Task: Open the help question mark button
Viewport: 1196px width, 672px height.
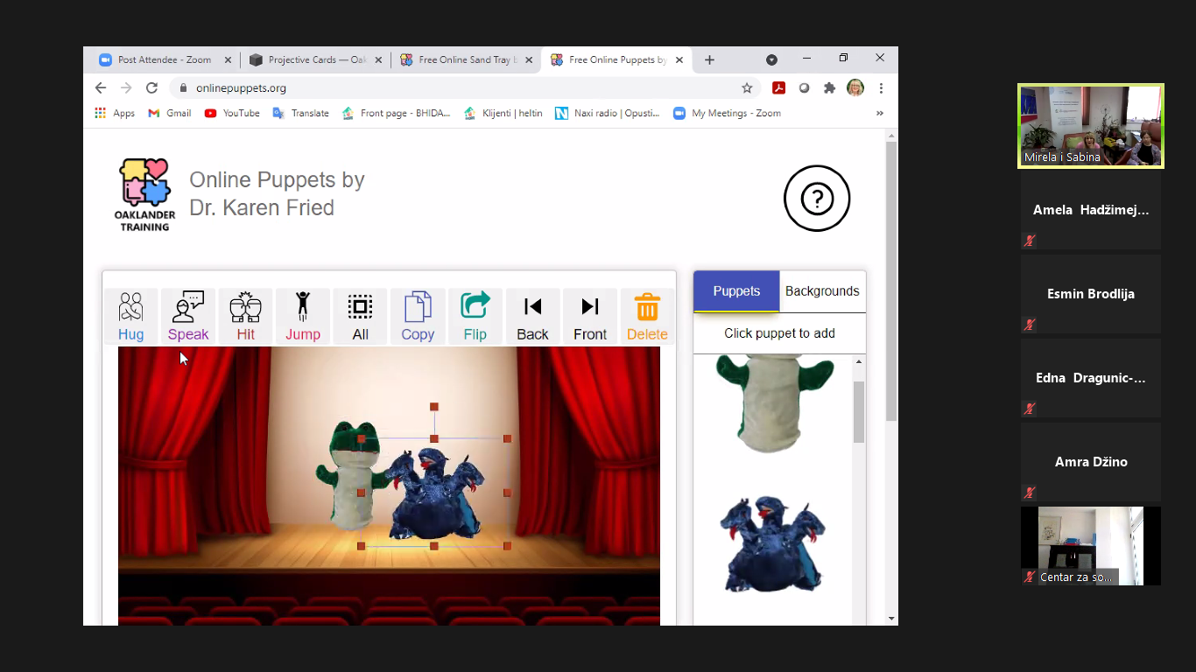Action: coord(816,199)
